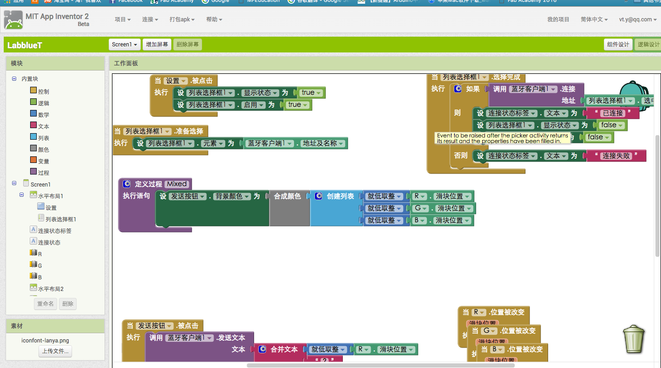Select the B slider component in tree
The width and height of the screenshot is (661, 368).
tap(40, 277)
